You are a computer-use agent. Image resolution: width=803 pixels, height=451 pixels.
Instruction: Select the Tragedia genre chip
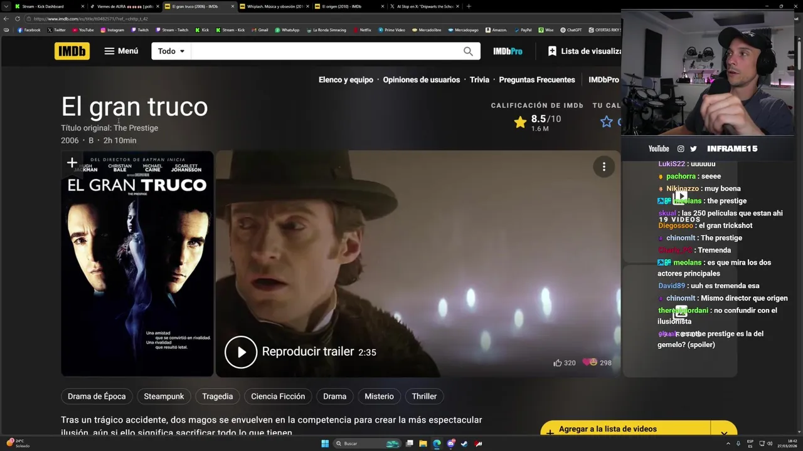click(x=218, y=397)
